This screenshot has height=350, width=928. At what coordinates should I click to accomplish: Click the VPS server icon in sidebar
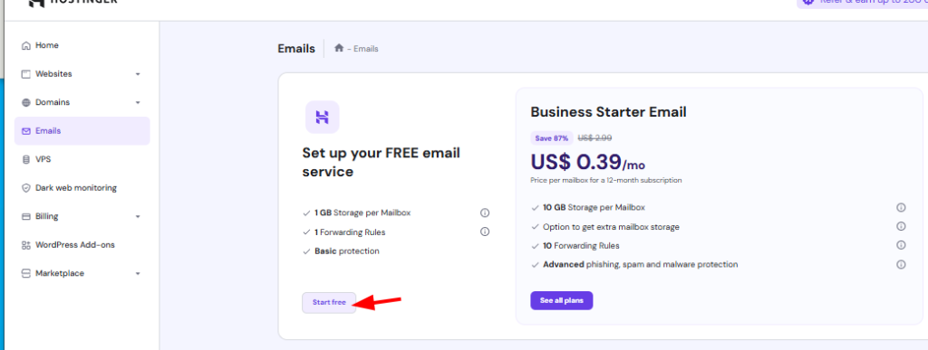pos(25,159)
